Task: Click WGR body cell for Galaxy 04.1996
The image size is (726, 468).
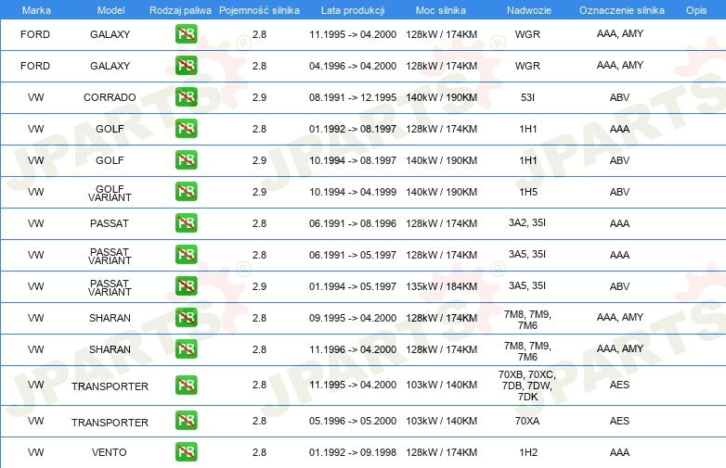Action: (x=527, y=66)
